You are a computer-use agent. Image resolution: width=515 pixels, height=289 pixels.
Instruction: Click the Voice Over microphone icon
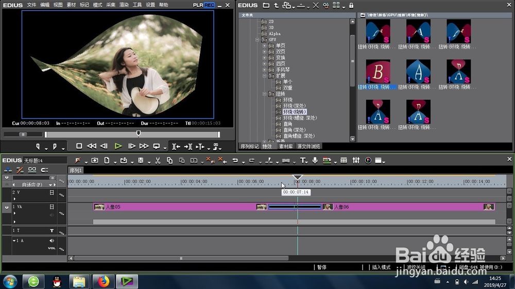pyautogui.click(x=315, y=160)
